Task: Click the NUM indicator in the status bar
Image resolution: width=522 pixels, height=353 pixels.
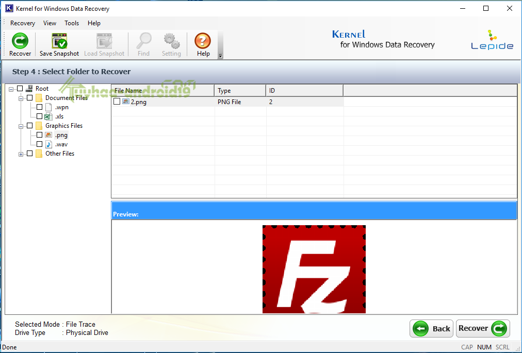Action: coord(484,347)
